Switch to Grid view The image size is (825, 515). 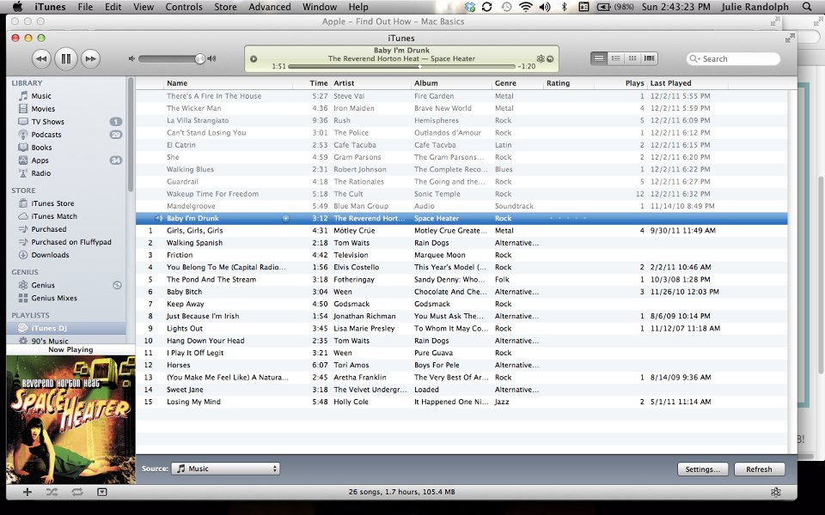point(632,58)
